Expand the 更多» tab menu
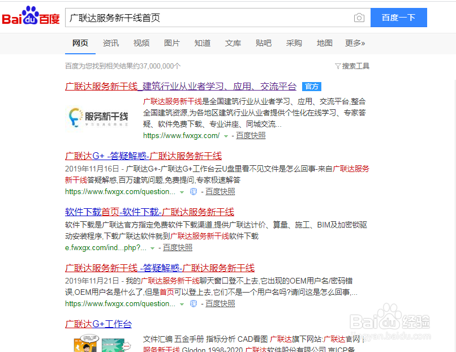 (355, 43)
